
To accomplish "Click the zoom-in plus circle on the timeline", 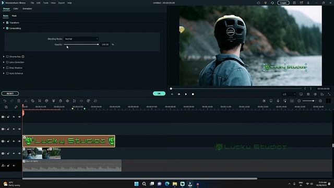I will pyautogui.click(x=320, y=101).
